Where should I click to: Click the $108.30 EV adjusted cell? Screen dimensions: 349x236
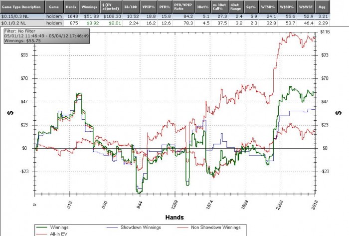[x=112, y=16]
